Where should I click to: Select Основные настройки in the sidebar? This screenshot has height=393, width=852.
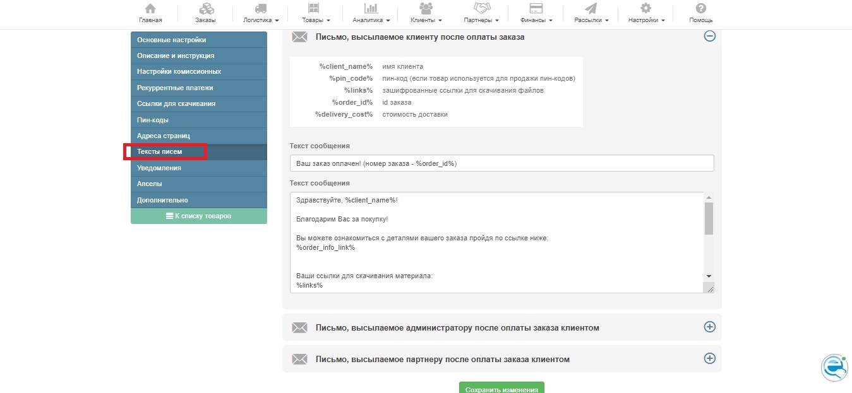click(172, 40)
